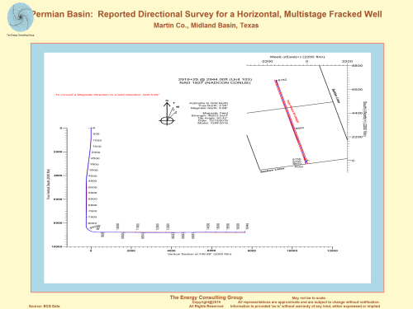Click the 'May not be to scale.' disclaimer

[x=309, y=297]
